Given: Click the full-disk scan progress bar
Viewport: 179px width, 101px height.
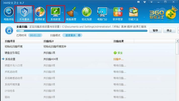Looking at the screenshot, I should coord(82,31).
